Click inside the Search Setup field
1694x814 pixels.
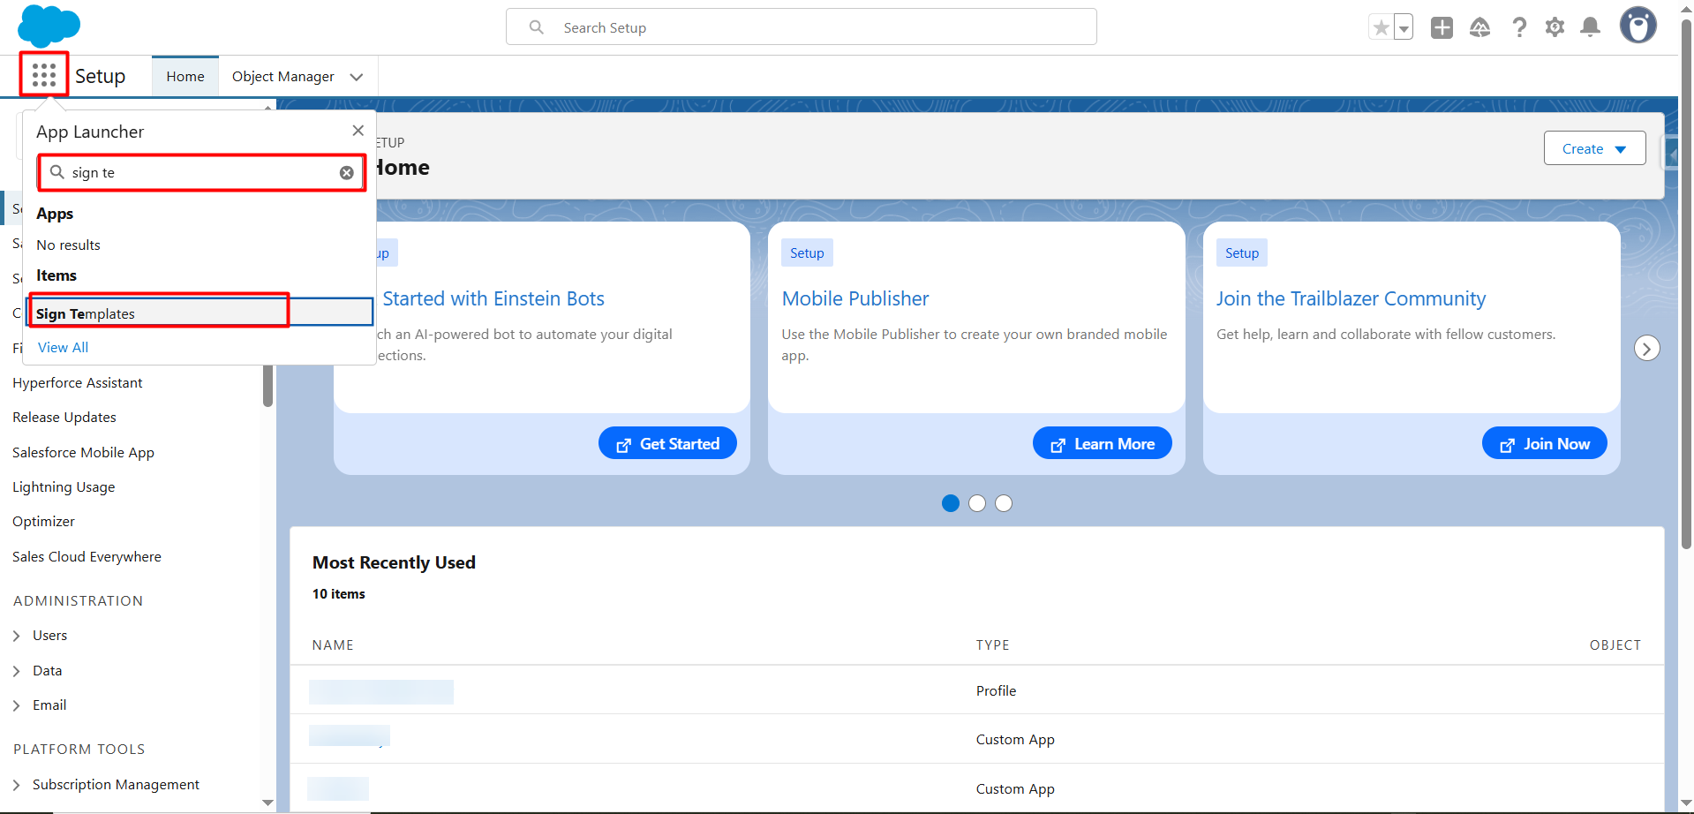(802, 27)
